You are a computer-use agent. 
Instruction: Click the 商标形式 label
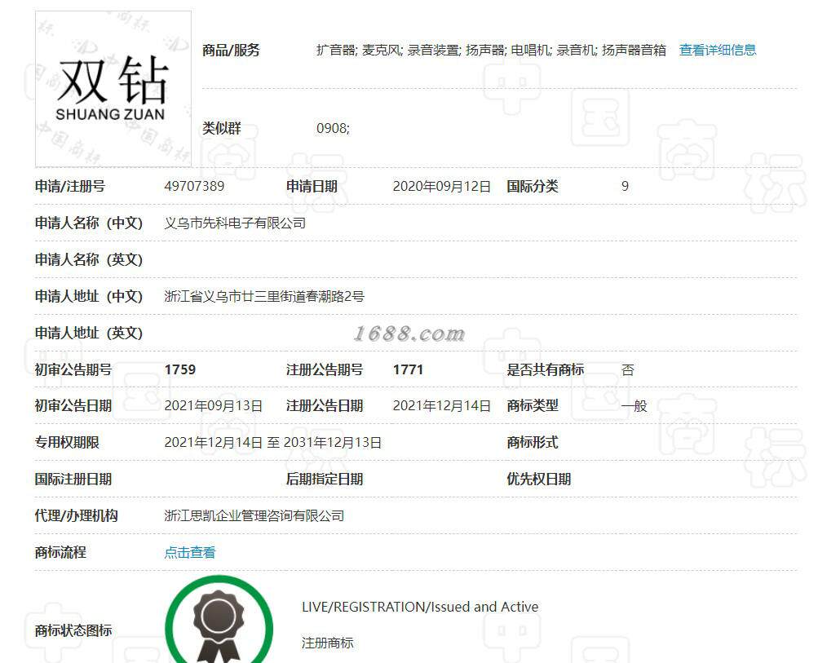[x=533, y=442]
